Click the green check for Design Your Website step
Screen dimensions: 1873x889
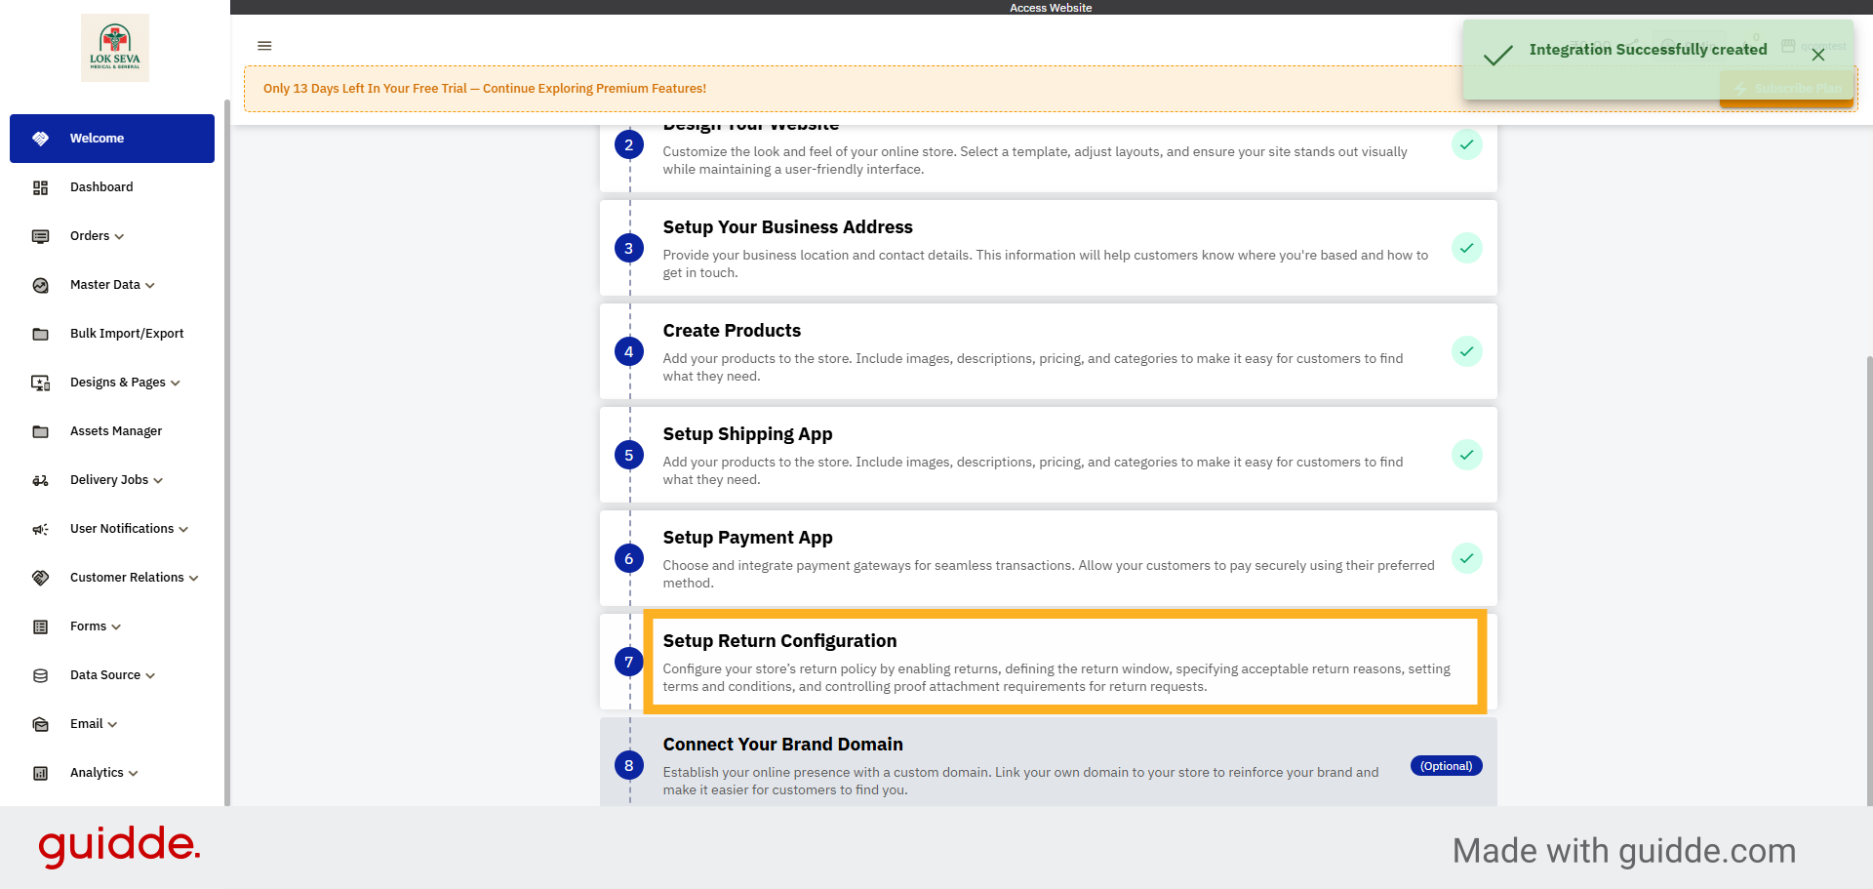1466,144
